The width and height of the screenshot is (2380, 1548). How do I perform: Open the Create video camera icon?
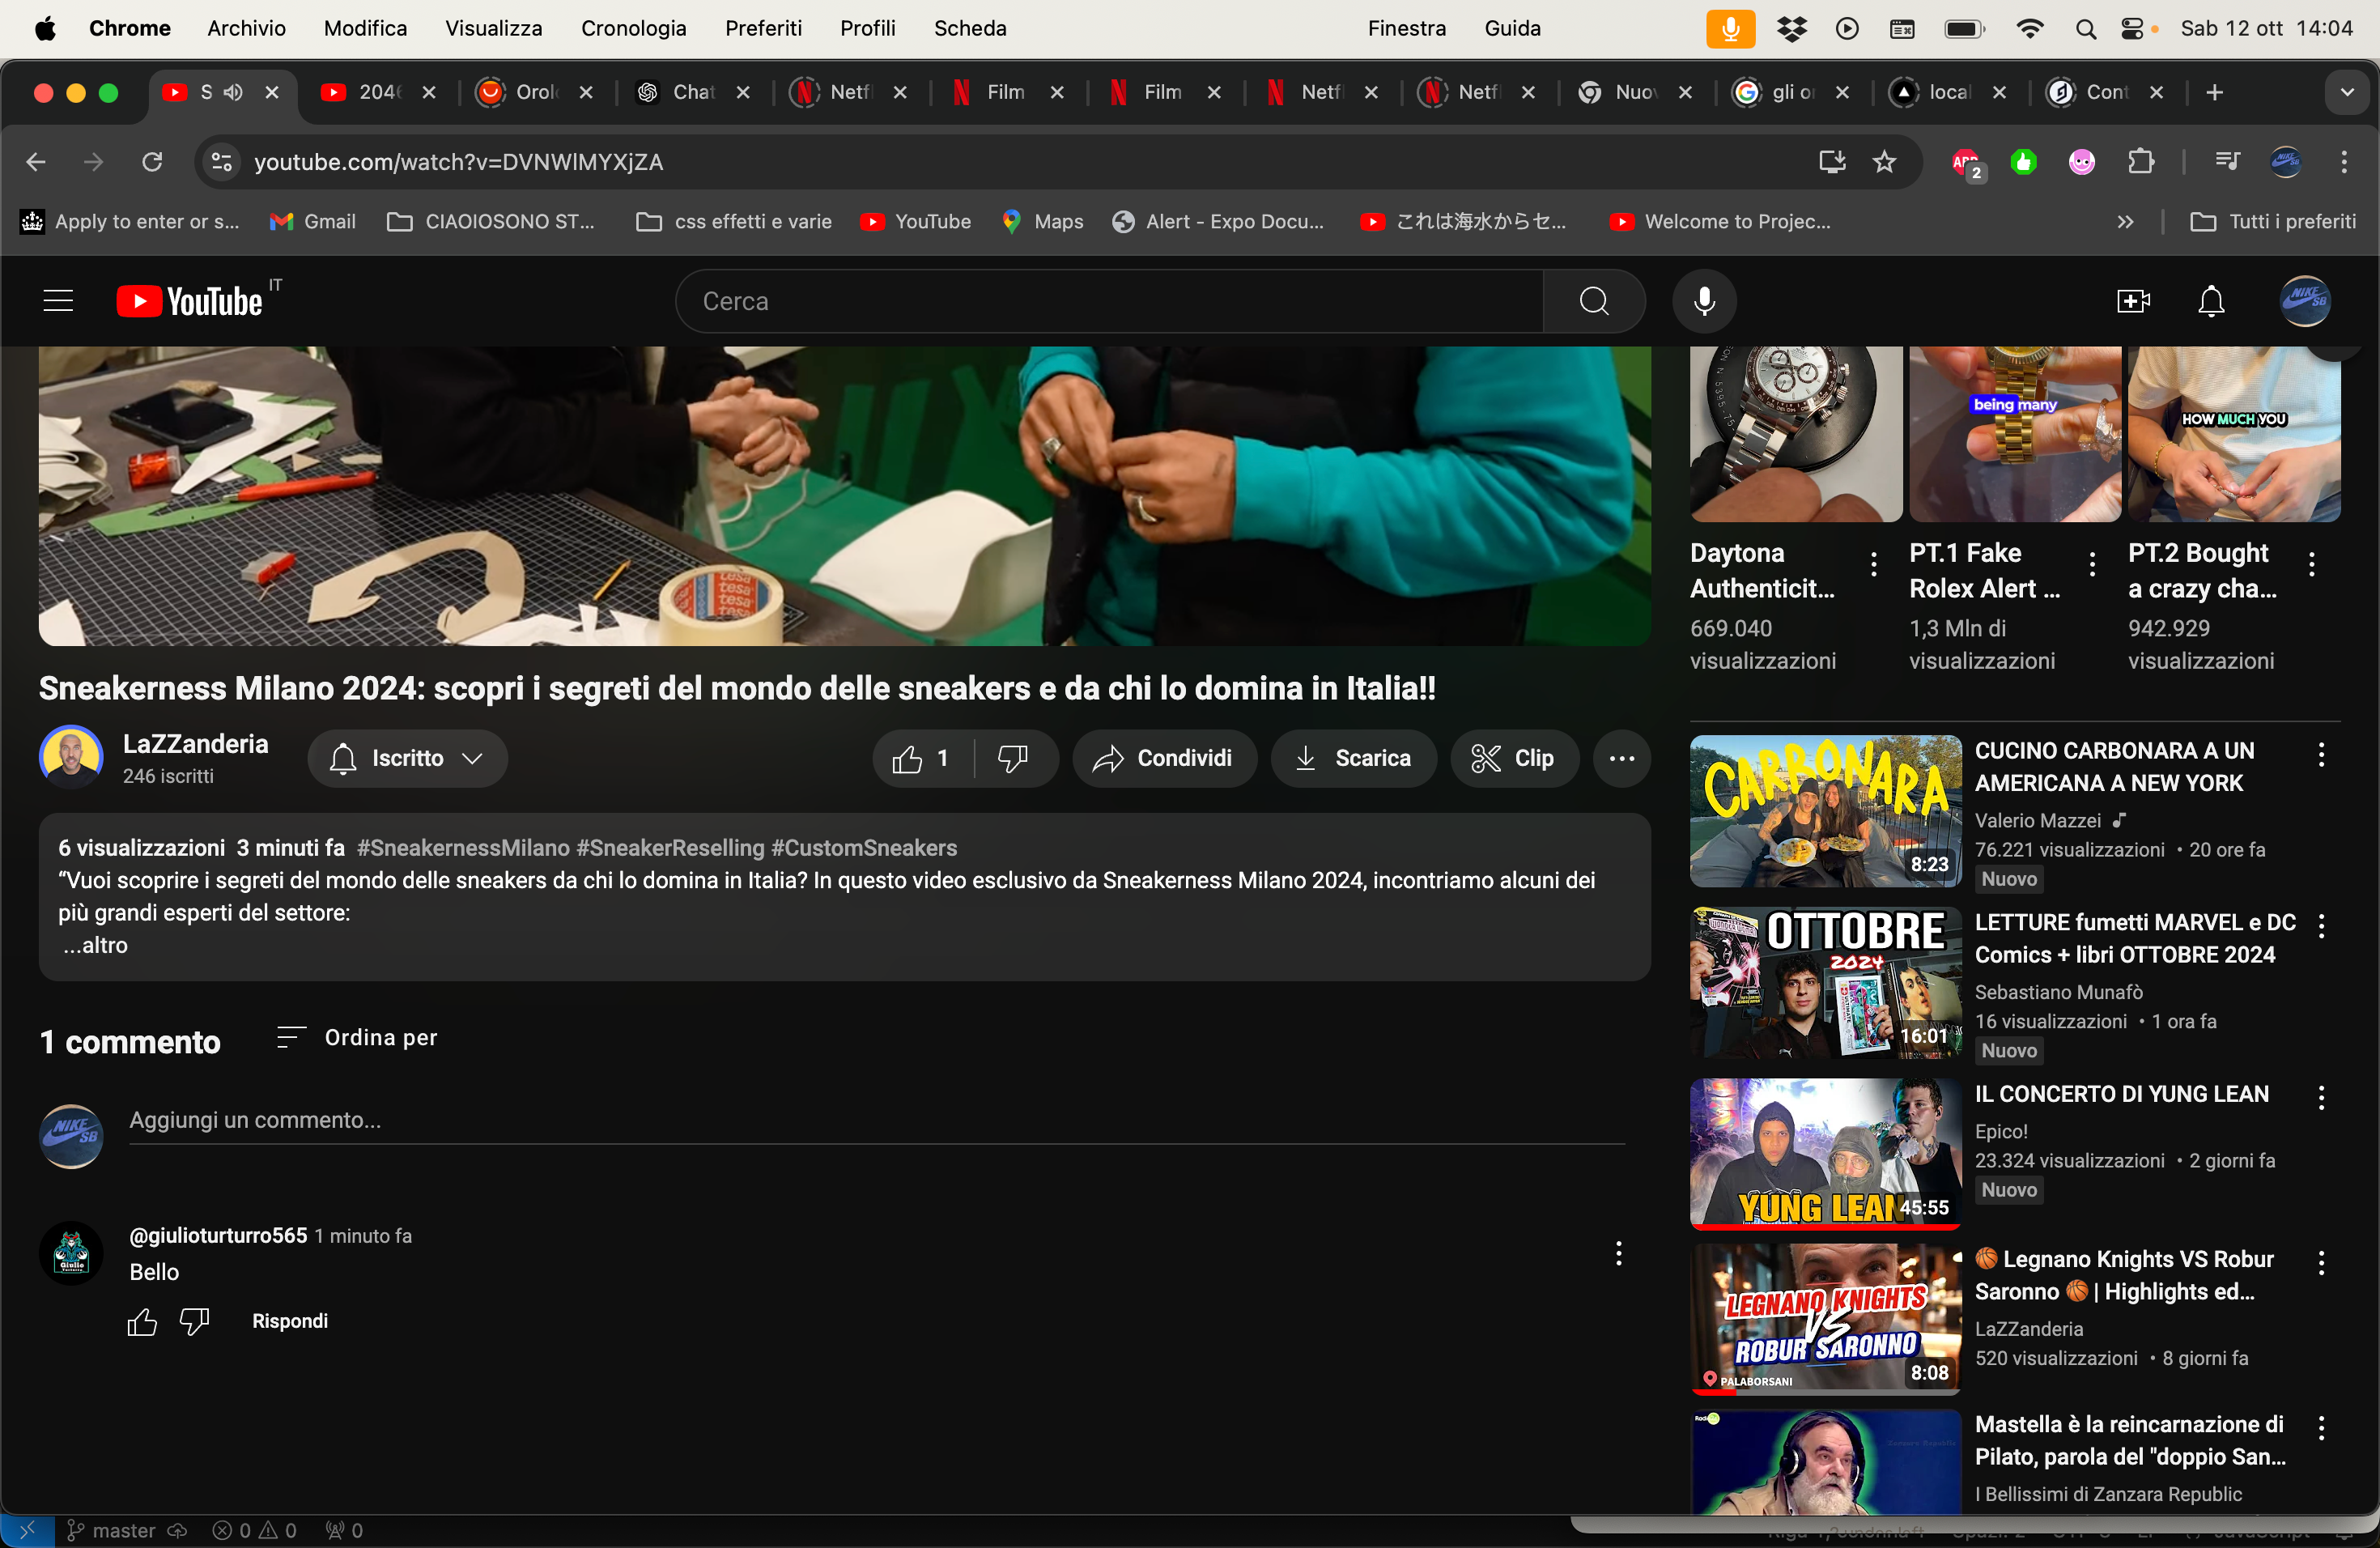point(2133,301)
